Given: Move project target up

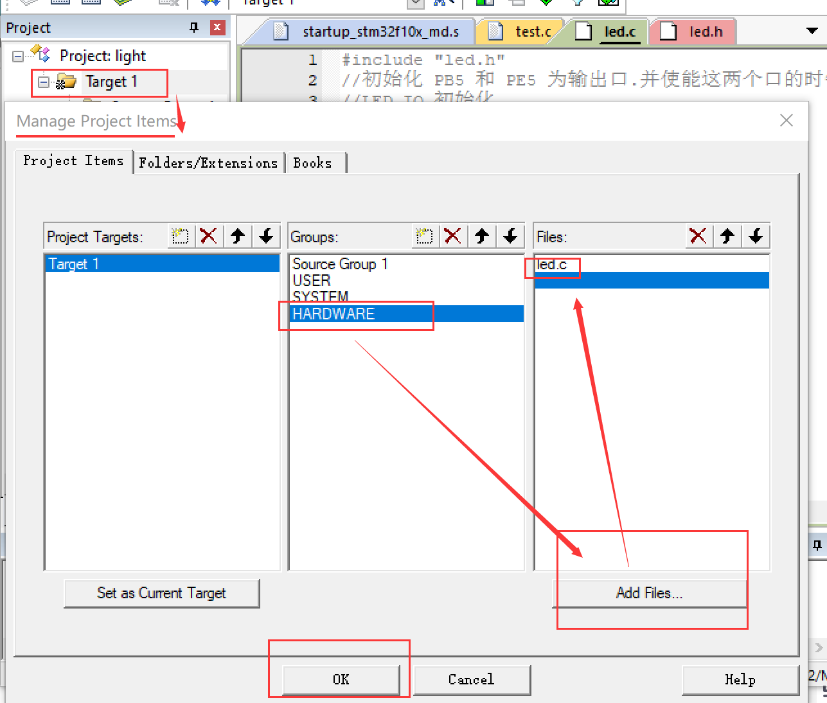Looking at the screenshot, I should click(x=238, y=236).
